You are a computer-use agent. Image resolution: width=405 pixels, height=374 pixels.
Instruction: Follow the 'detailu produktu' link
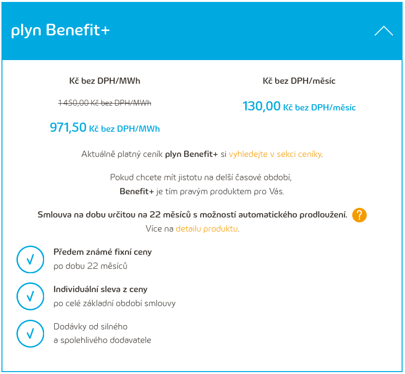pyautogui.click(x=206, y=229)
